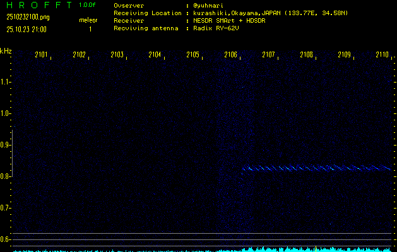This screenshot has height=252, width=397.
Task: Click the antenna value Radix RY-62V
Action: tap(216, 28)
